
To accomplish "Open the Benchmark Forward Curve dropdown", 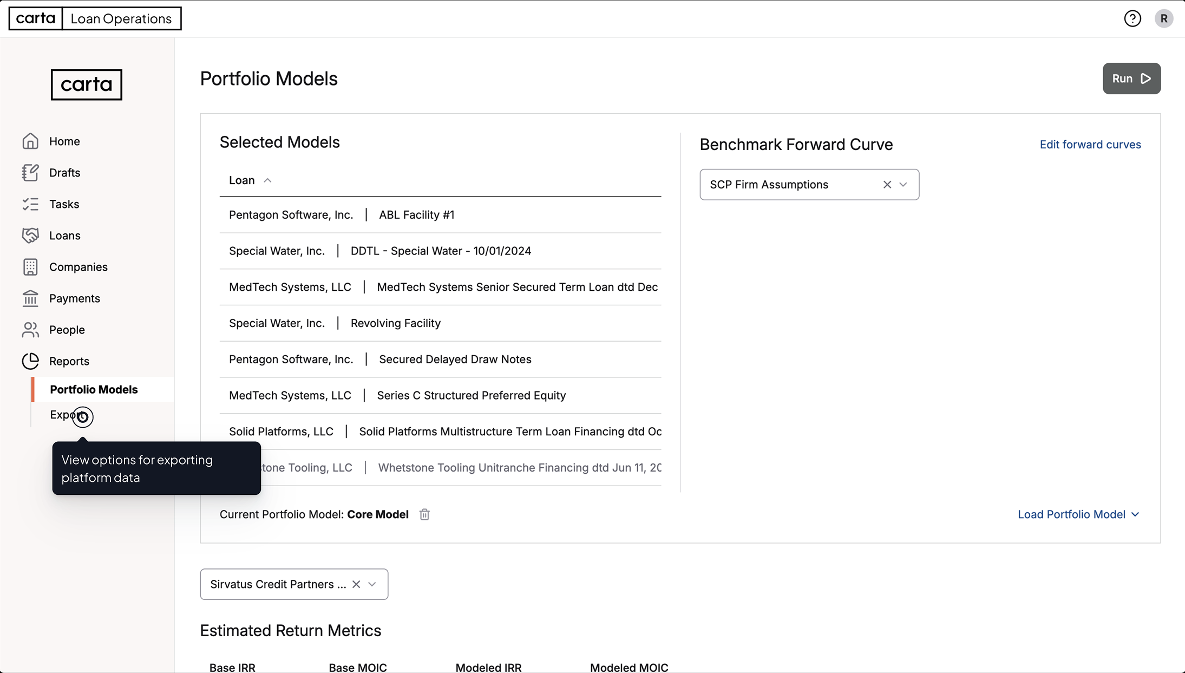I will [903, 184].
